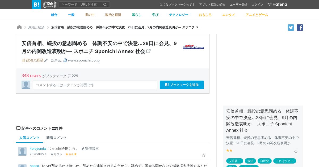319x167 pixels.
Task: Click koreyonda's avatar image
Action: 22,151
